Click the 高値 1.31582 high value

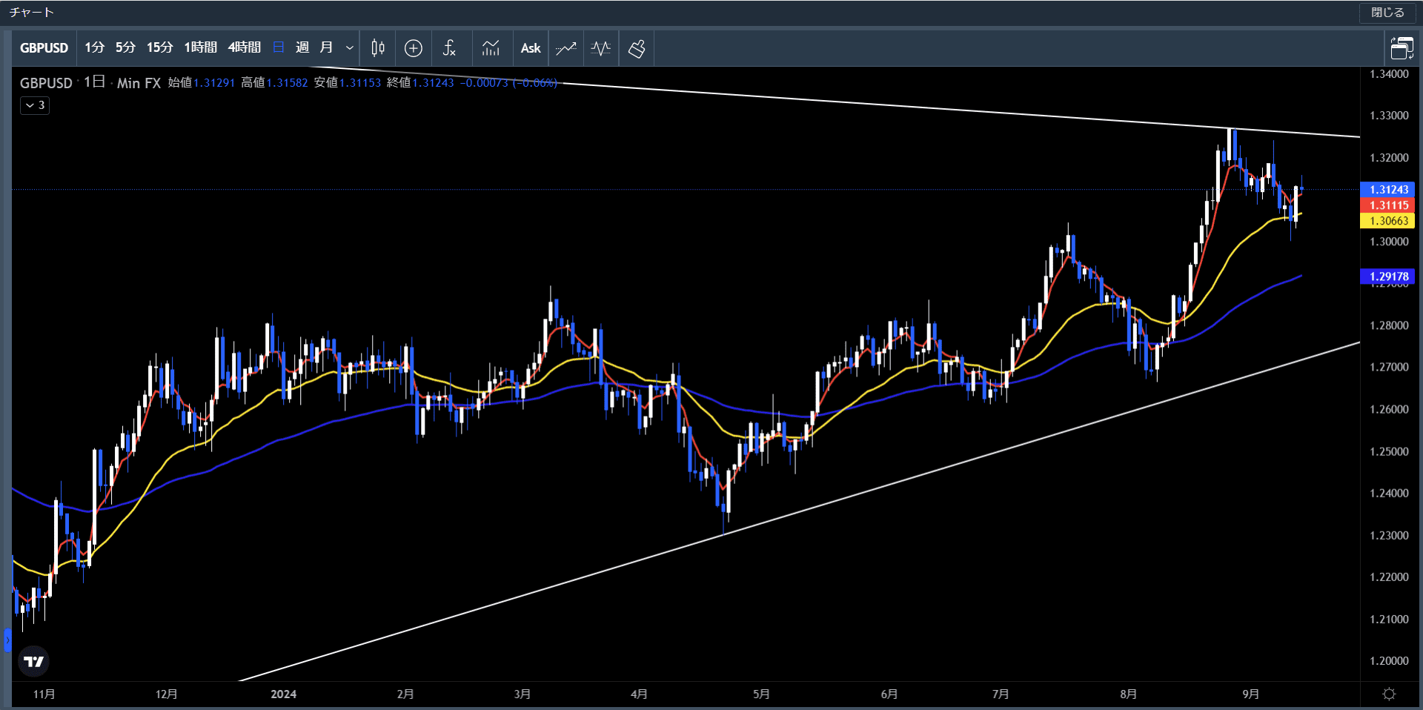274,83
